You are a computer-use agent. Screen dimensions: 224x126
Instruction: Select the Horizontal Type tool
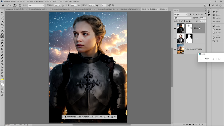2,64
